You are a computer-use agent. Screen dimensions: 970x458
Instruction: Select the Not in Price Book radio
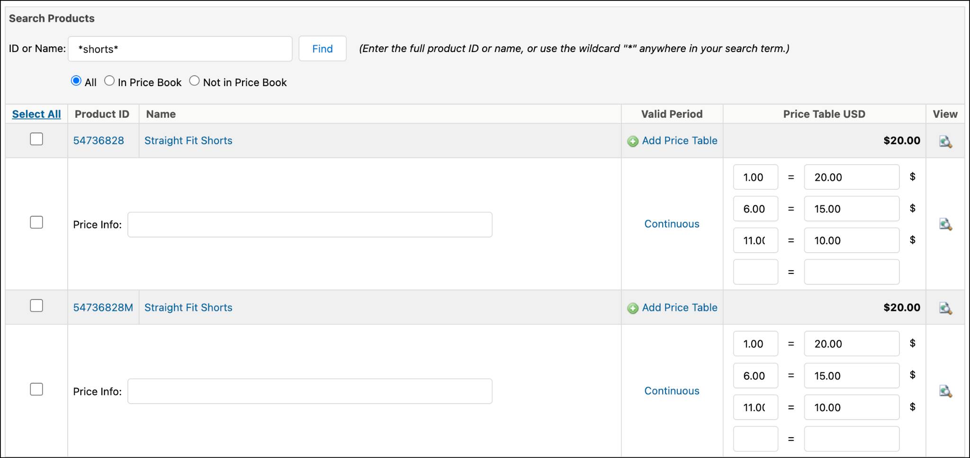coord(194,81)
